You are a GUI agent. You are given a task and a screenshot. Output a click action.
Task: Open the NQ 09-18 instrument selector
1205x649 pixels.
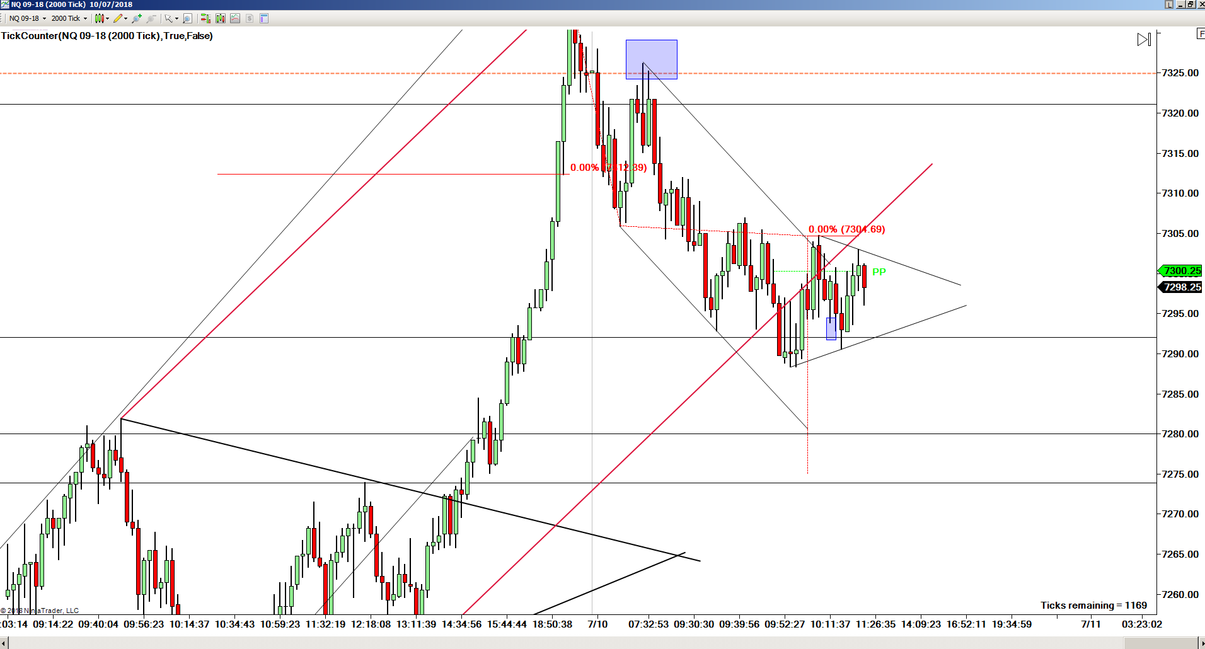28,18
